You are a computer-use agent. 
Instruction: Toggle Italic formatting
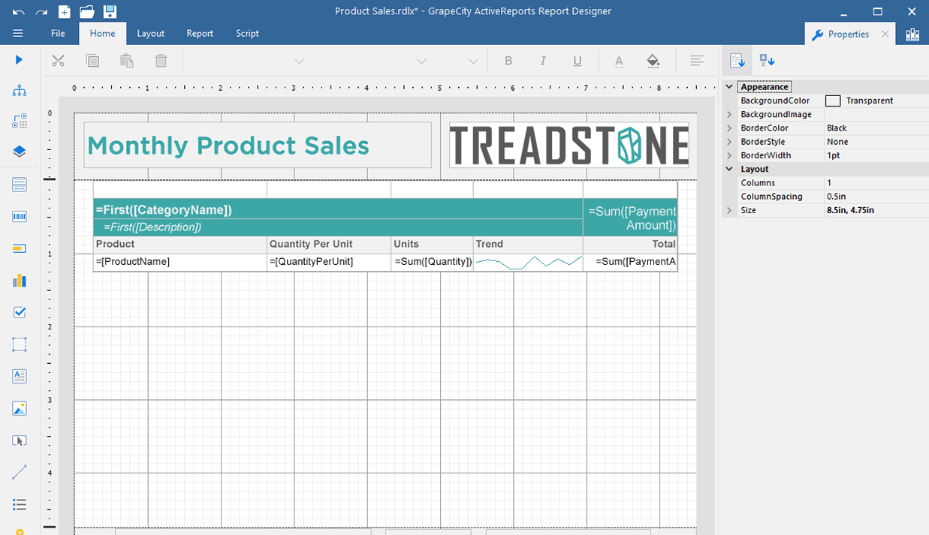(542, 61)
